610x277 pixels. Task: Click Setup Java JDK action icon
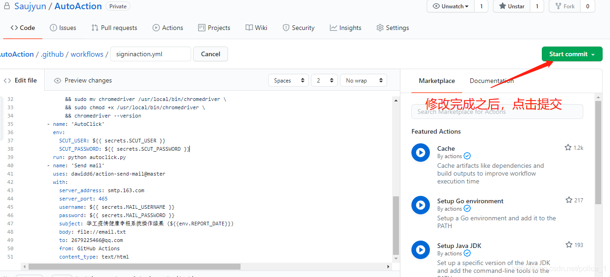(421, 250)
